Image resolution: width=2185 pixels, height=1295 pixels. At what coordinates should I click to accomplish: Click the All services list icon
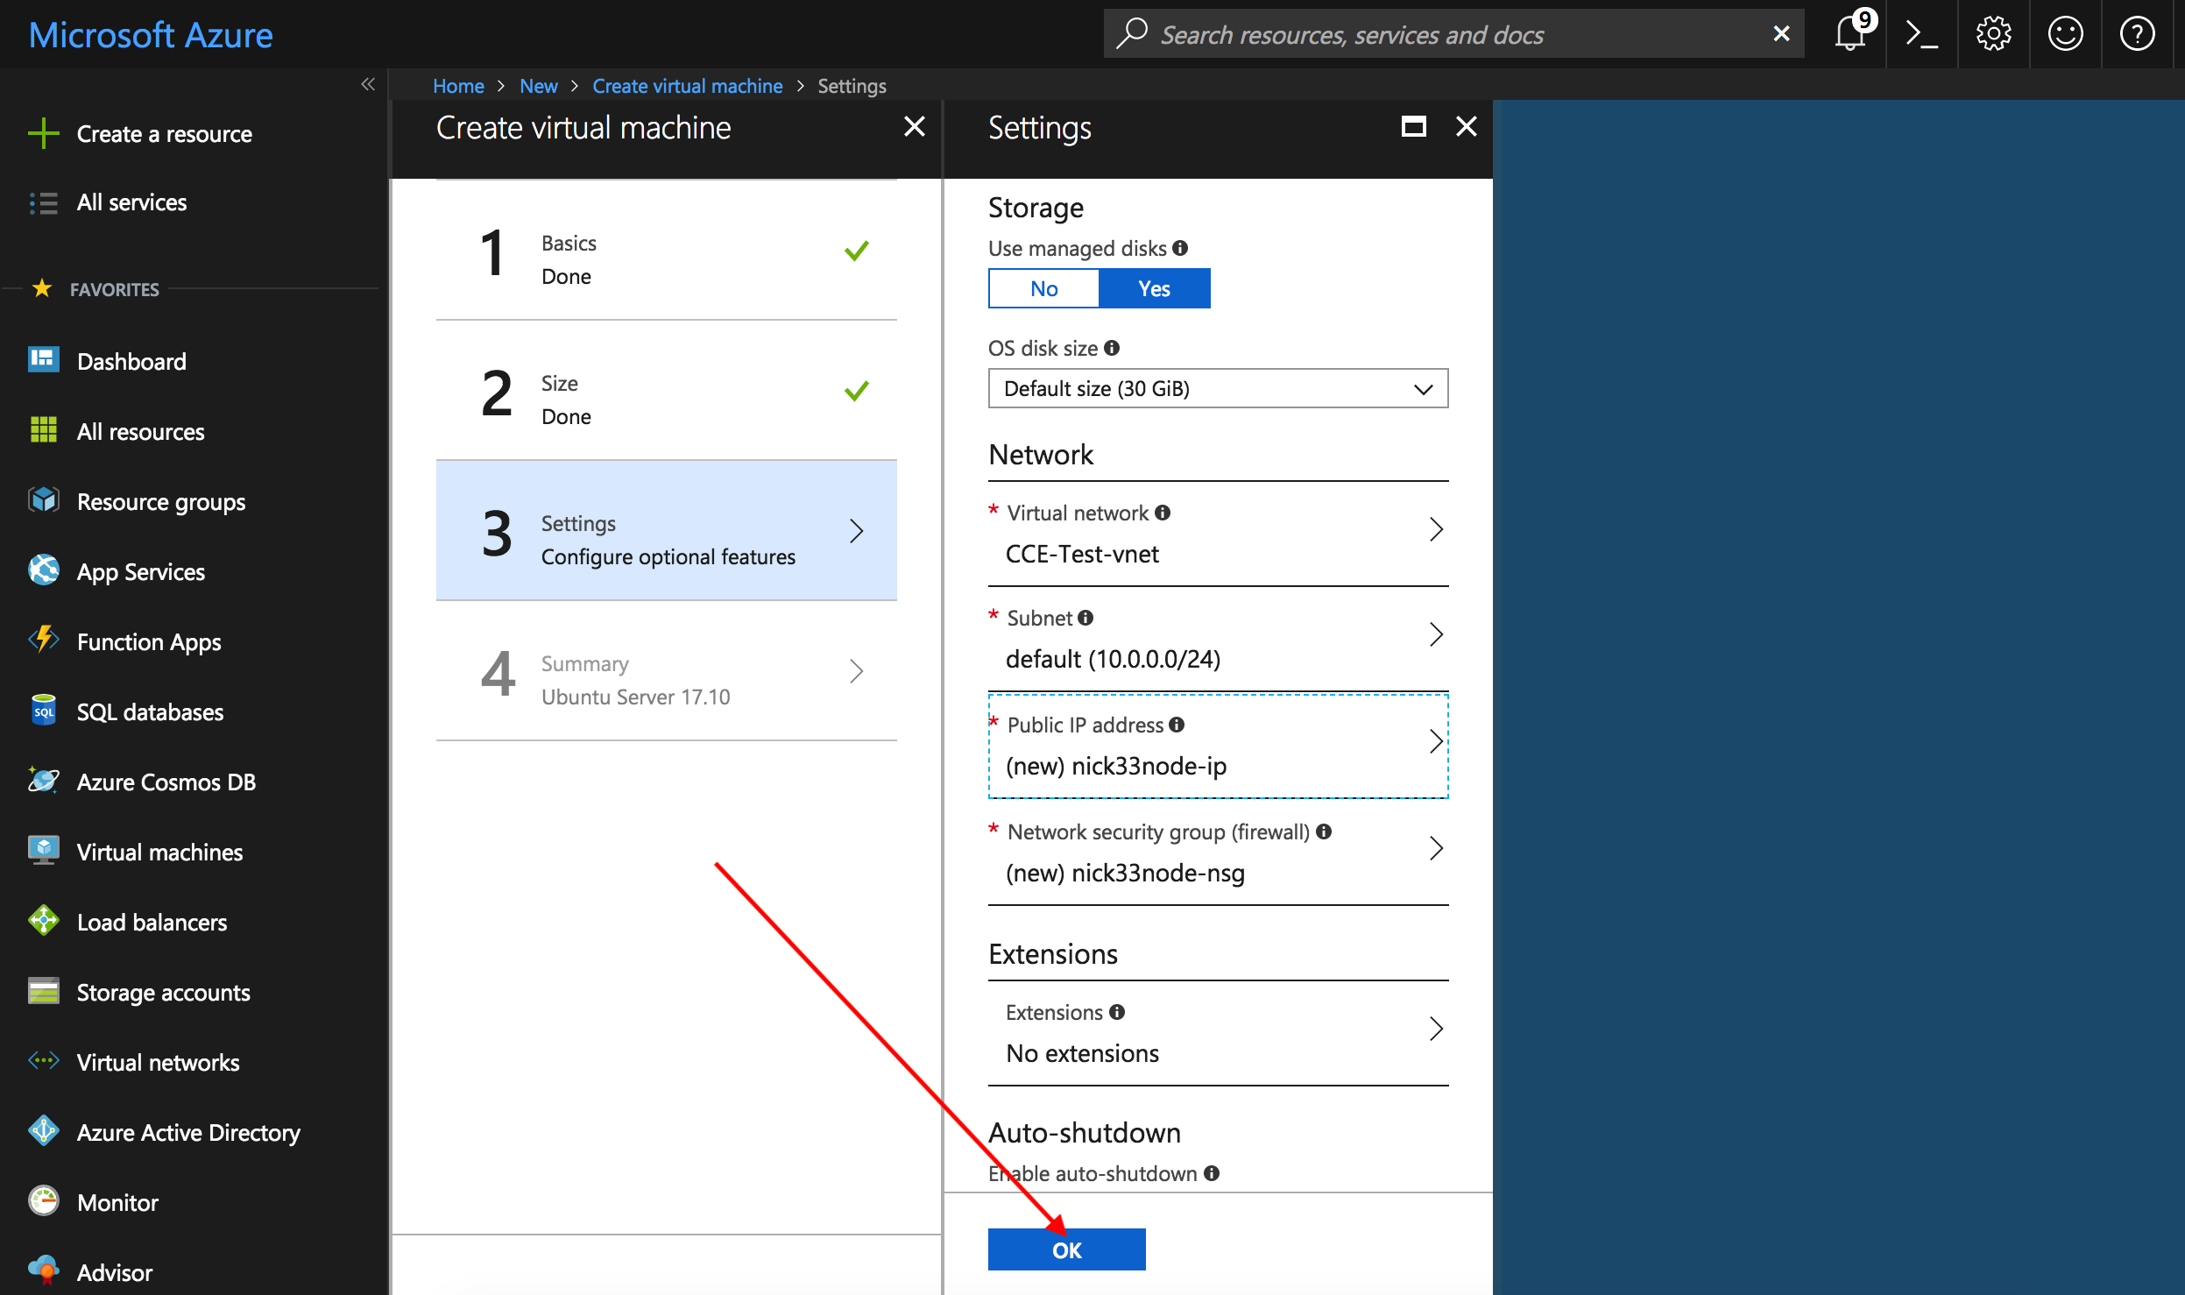(x=43, y=202)
